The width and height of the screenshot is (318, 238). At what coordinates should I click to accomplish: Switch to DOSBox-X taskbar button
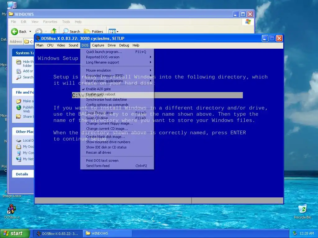[57, 233]
